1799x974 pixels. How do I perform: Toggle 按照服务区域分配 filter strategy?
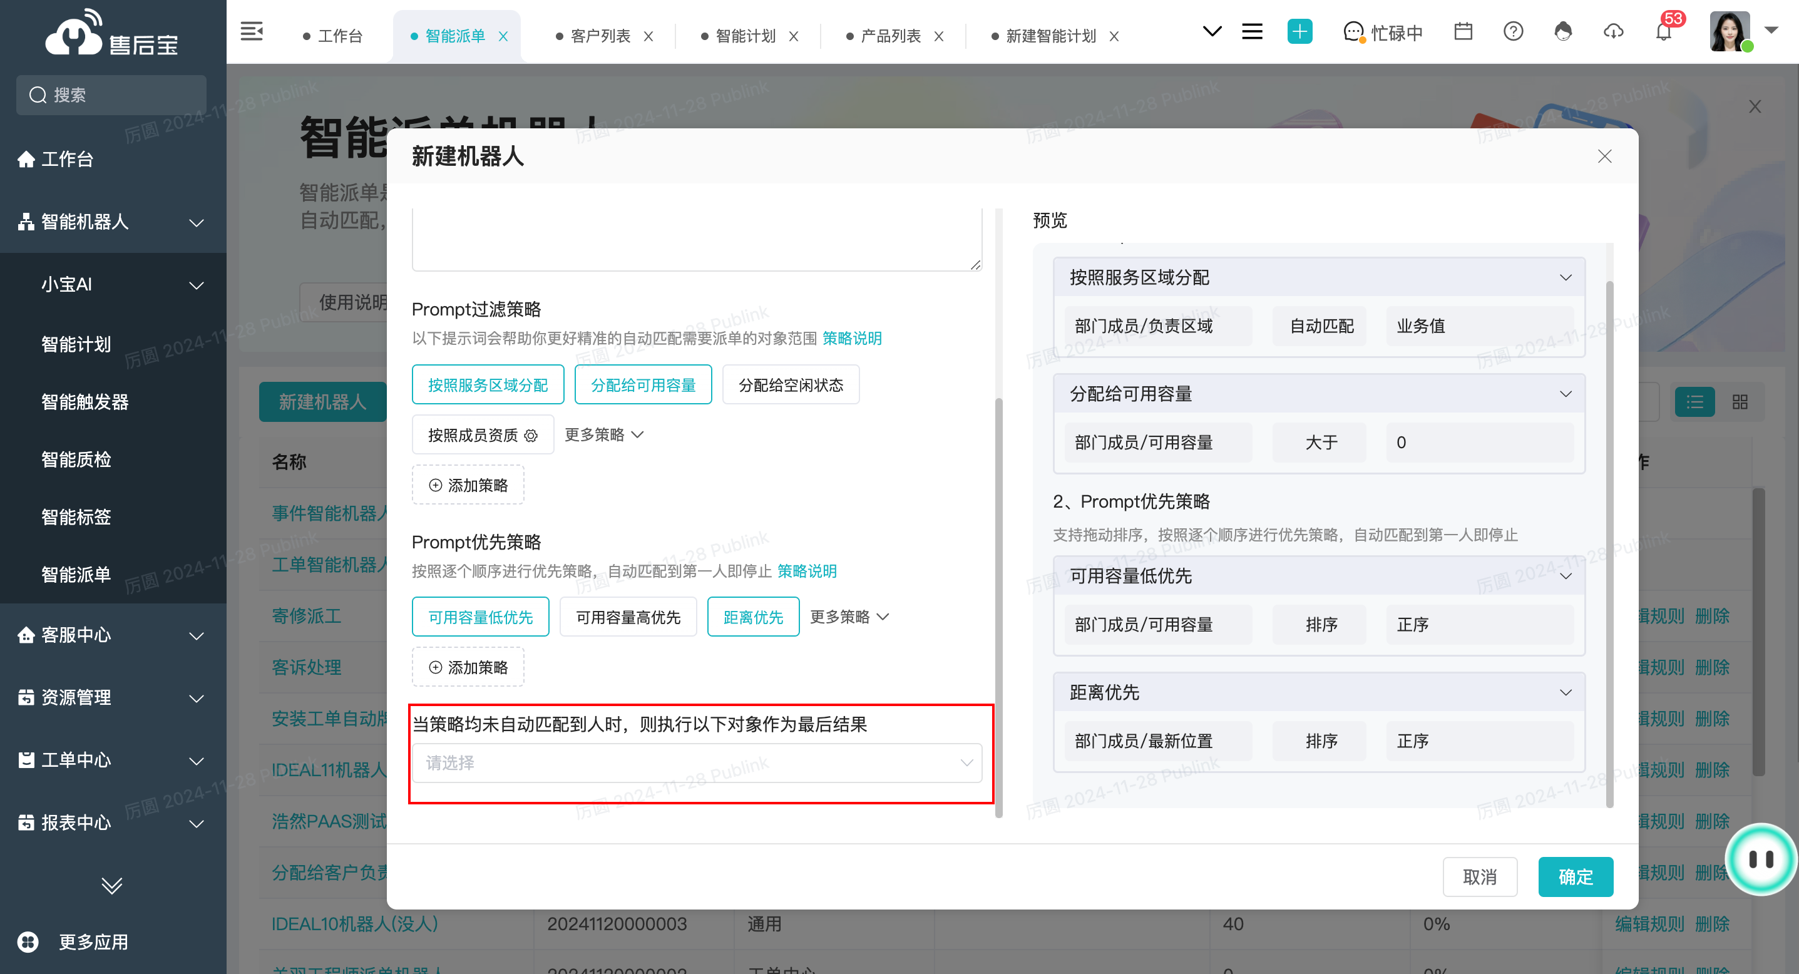point(488,385)
